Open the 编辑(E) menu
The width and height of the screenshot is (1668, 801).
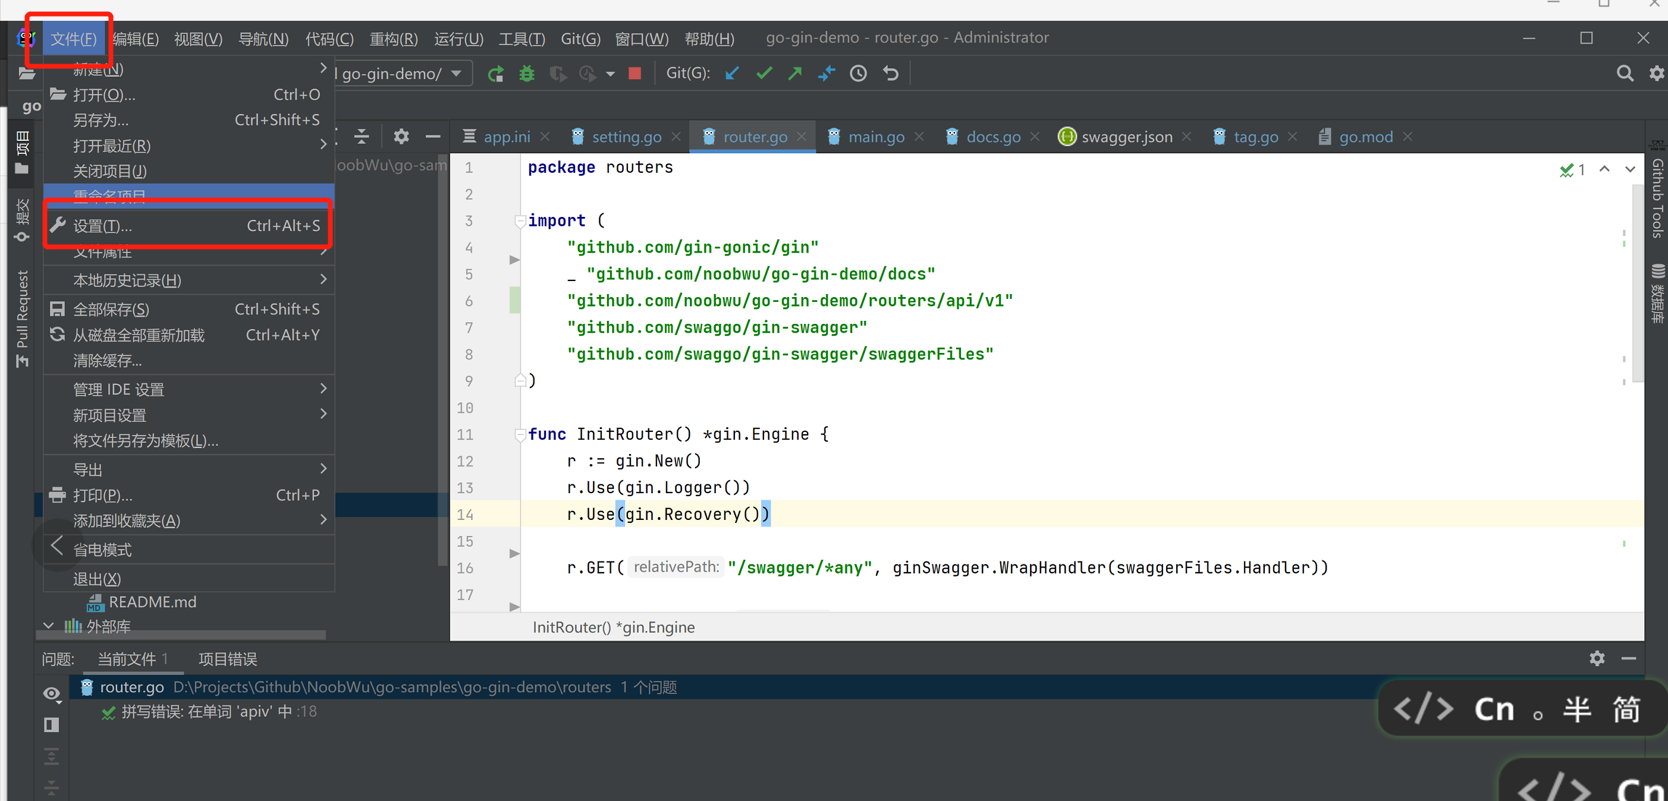point(134,39)
